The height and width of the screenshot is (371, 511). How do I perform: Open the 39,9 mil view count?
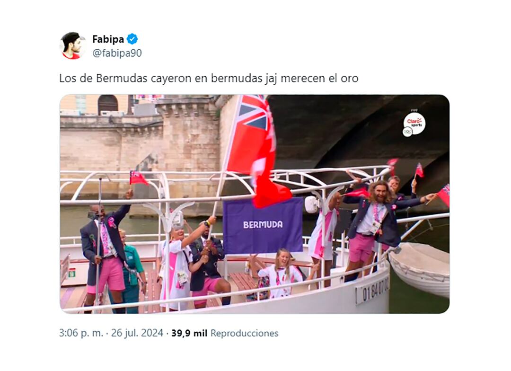coord(189,333)
